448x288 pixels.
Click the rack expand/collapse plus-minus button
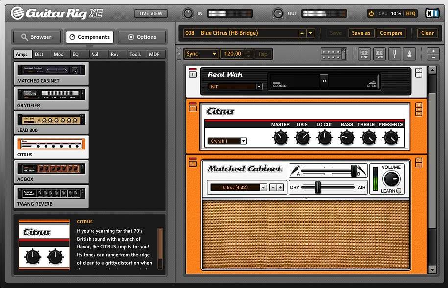[433, 54]
